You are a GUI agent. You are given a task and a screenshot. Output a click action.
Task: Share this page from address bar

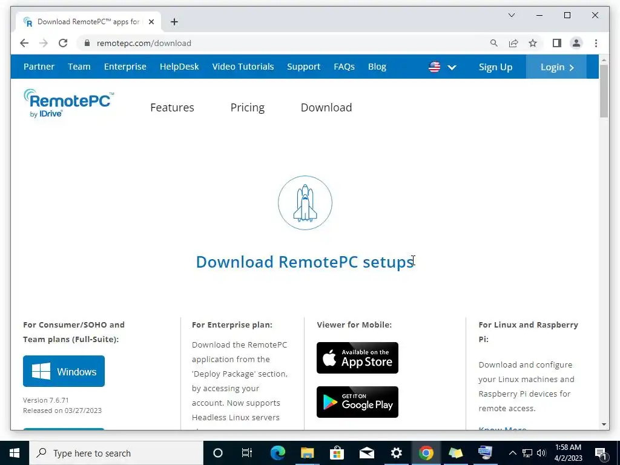click(x=513, y=43)
